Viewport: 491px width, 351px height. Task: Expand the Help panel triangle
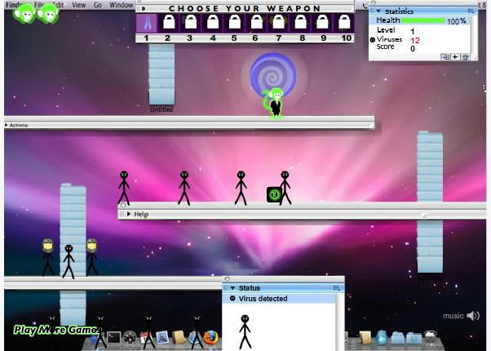tap(129, 214)
